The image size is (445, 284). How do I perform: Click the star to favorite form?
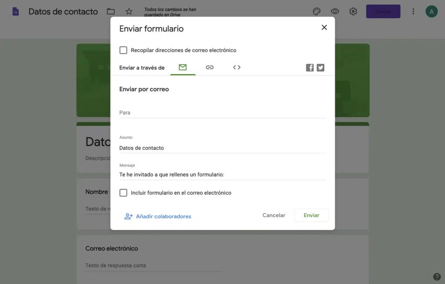pyautogui.click(x=129, y=12)
